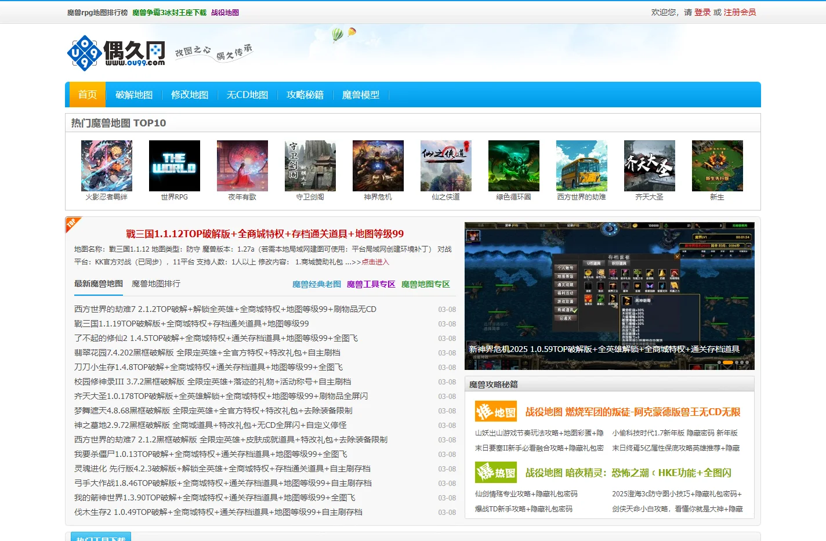Open 山妖出山游戏节奏玩法攻略 link
826x541 pixels.
click(x=539, y=433)
